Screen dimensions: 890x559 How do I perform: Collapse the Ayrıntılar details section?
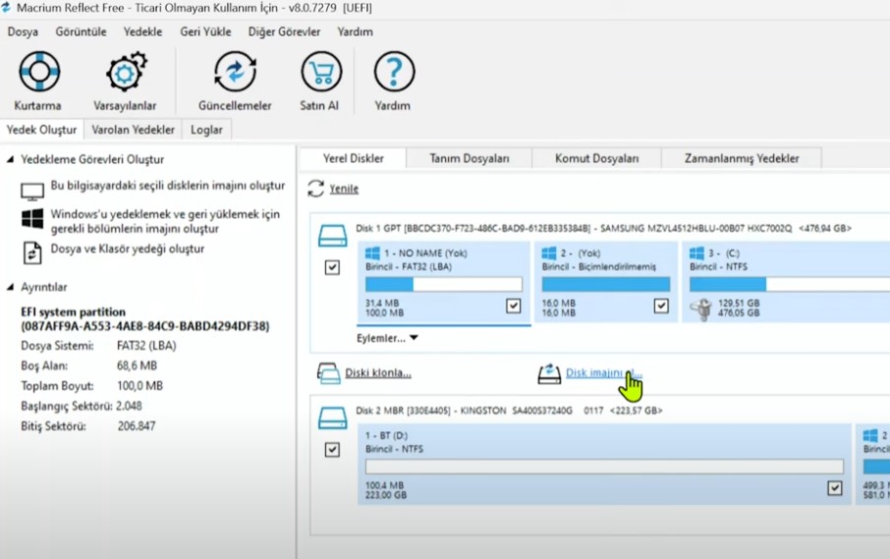pos(10,287)
